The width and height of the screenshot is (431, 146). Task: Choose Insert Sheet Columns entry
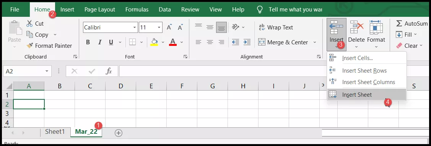(367, 82)
